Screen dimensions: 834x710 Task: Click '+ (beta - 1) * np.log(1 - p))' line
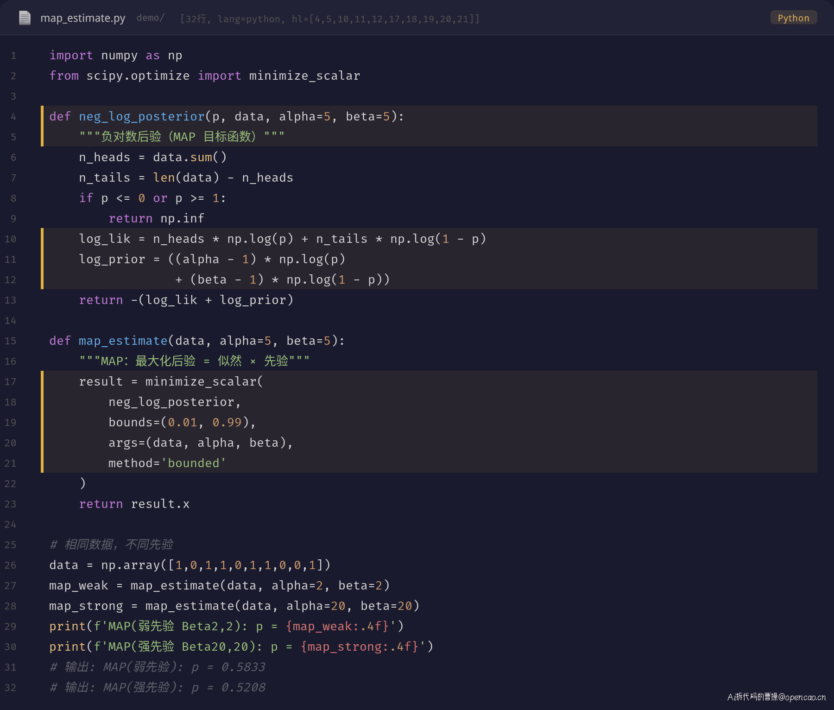pyautogui.click(x=283, y=280)
